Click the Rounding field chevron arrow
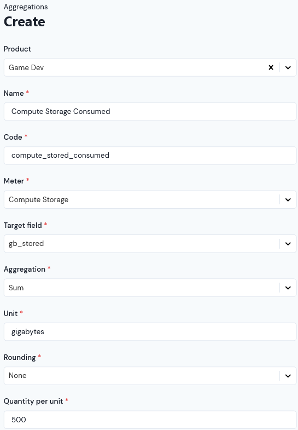Viewport: 298px width, 430px height. (x=288, y=376)
